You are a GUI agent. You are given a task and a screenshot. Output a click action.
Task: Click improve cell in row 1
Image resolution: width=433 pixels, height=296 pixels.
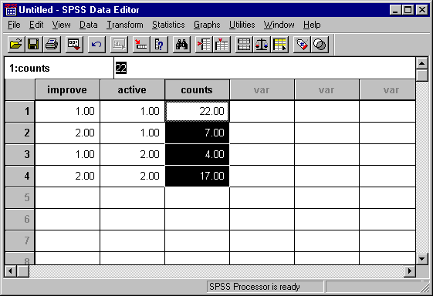(67, 111)
